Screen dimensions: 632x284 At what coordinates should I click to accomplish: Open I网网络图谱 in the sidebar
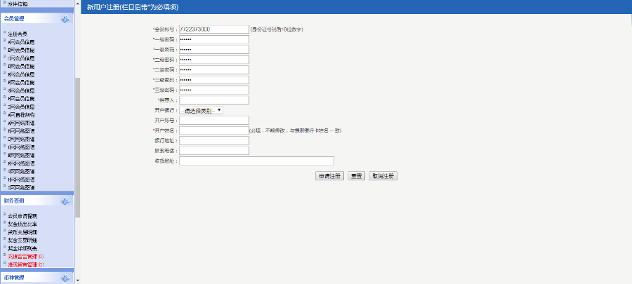(21, 187)
